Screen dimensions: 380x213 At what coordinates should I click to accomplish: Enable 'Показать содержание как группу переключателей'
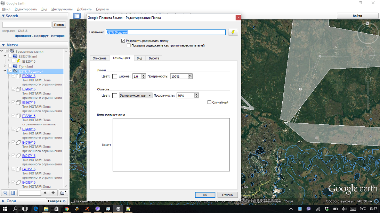(129, 45)
